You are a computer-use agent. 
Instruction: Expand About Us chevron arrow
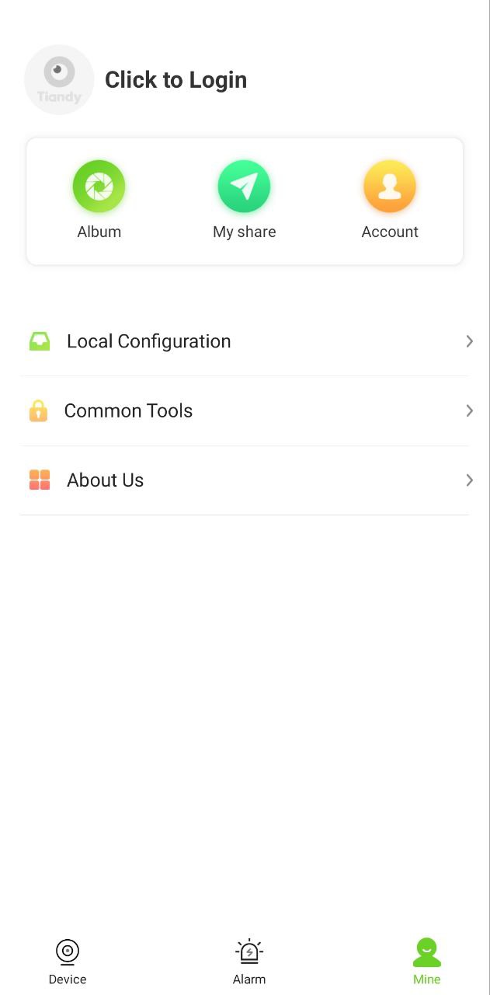pos(469,480)
